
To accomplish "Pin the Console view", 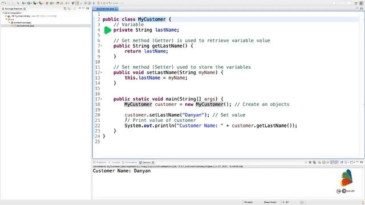I will (x=342, y=162).
